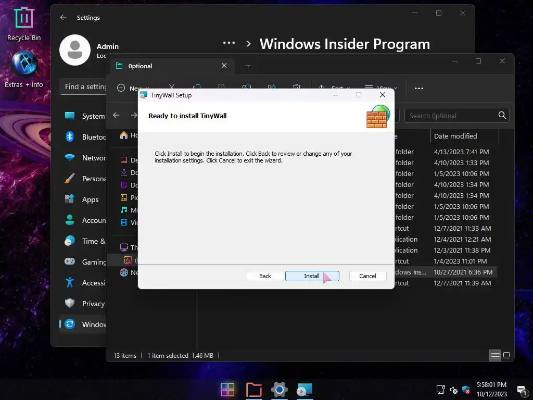Open Desktop folder in Explorer navigation pane

[x=129, y=160]
